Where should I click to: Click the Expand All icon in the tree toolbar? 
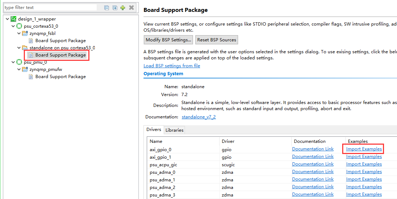pyautogui.click(x=115, y=8)
